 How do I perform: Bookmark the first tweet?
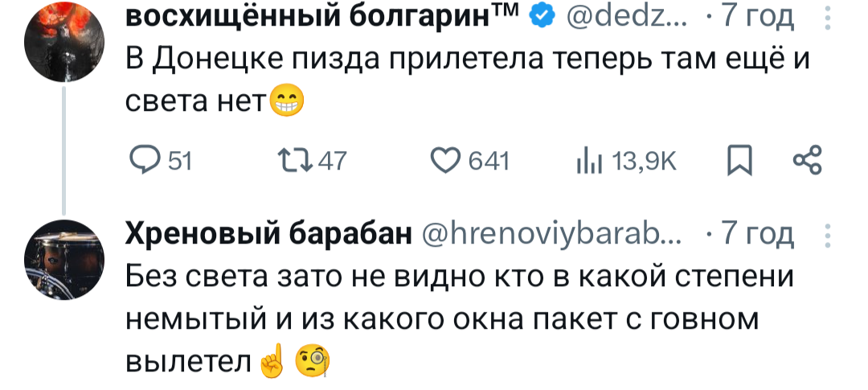click(736, 161)
